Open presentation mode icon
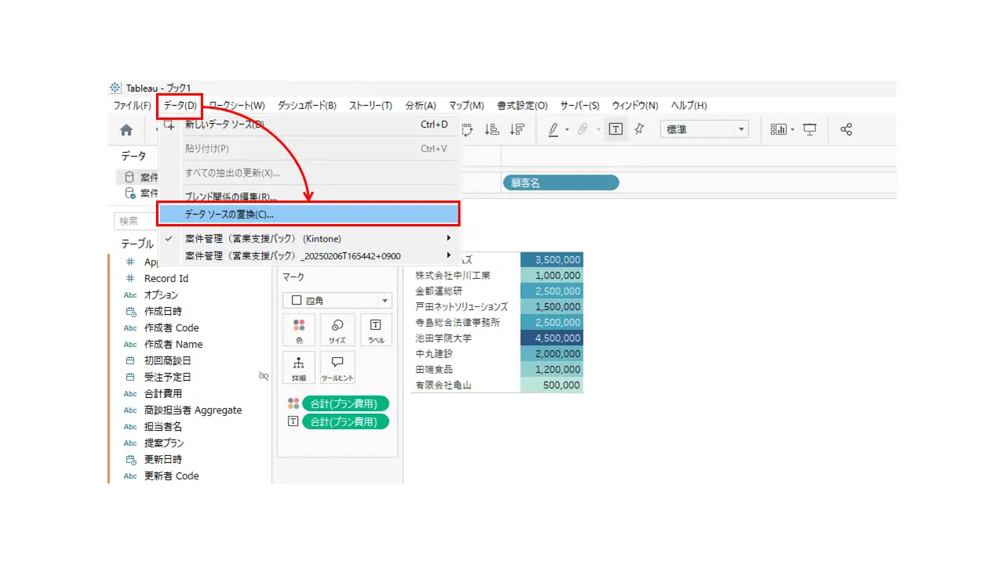Viewport: 1004px width, 564px height. click(x=809, y=129)
